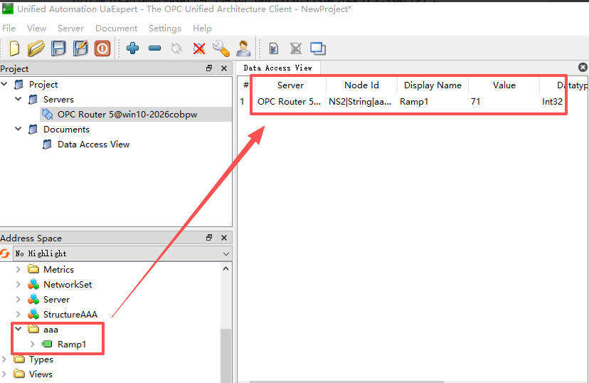The width and height of the screenshot is (589, 383).
Task: Sort by the Node Id column header
Action: pos(361,85)
